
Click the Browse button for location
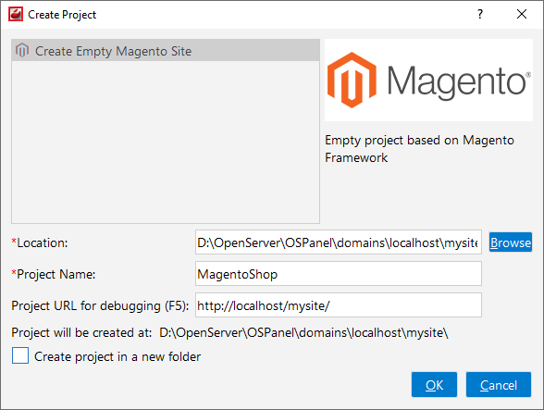(x=511, y=242)
